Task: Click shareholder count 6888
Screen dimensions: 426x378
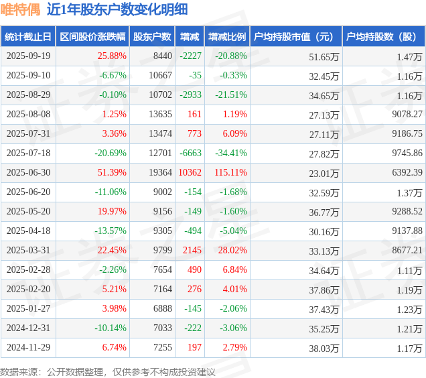Action: click(x=163, y=308)
